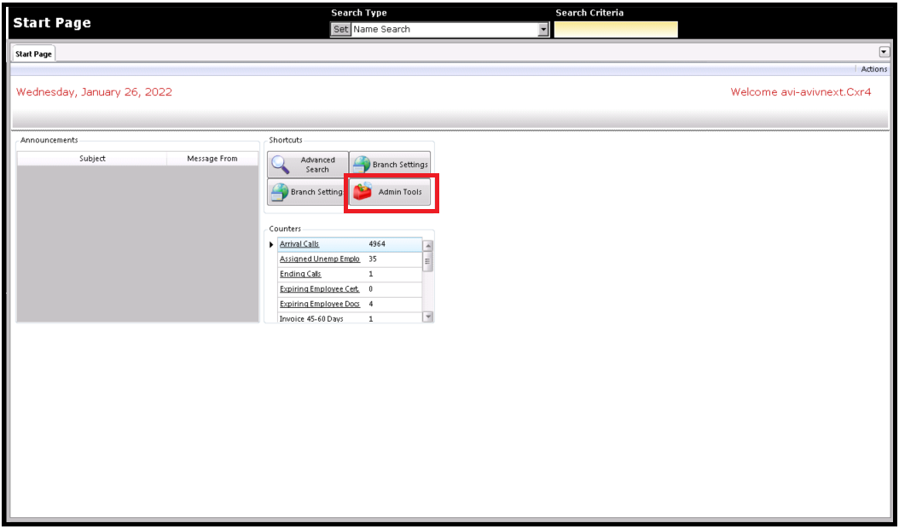Viewport: 899px width, 529px height.
Task: Open the Ending Calls counter link
Action: coord(300,274)
